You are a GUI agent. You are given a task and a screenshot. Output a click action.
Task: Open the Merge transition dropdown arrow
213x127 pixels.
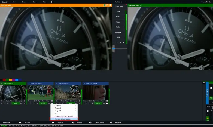(x=124, y=22)
